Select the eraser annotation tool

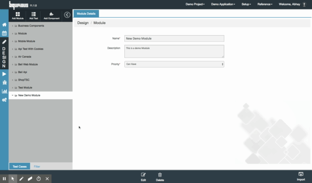(x=30, y=179)
